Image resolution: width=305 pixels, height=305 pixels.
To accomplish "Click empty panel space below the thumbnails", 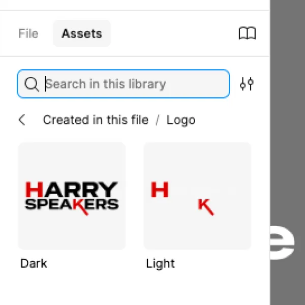I will [135, 288].
